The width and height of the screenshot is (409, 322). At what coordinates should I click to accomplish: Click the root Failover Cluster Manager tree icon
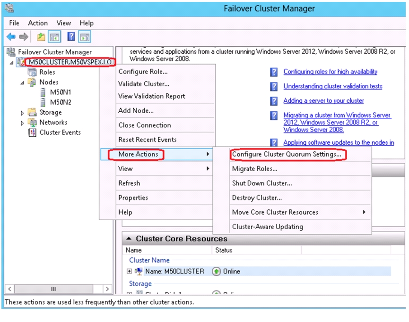point(11,52)
